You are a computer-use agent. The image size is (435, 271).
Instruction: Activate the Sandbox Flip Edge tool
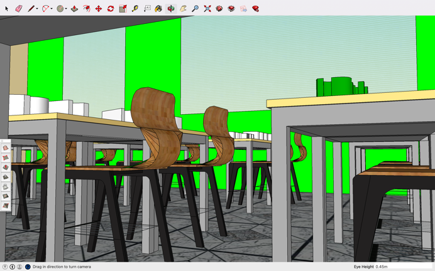[x=6, y=206]
